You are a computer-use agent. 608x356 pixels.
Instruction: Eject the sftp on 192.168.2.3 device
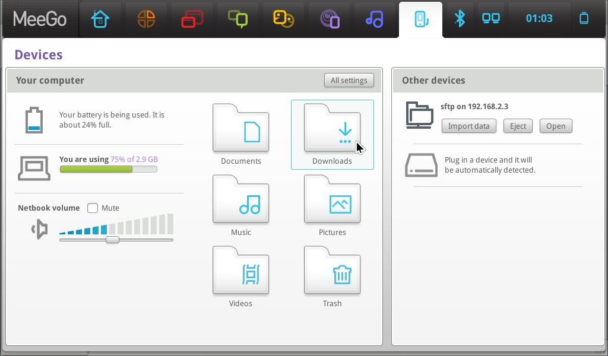[x=518, y=126]
